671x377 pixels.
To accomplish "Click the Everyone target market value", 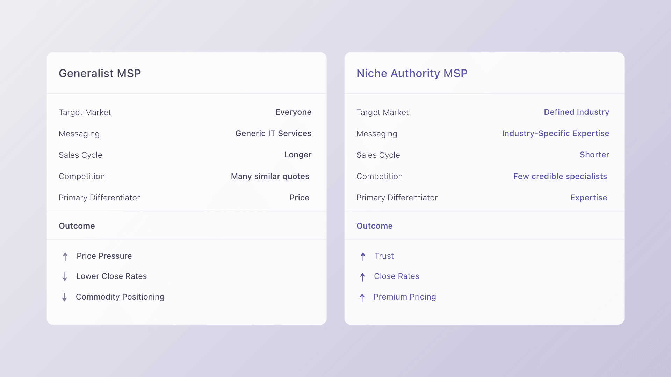I will [293, 112].
